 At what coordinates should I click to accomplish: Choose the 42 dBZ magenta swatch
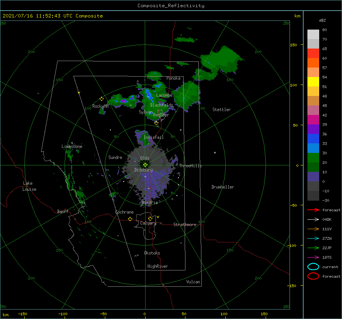tap(313, 119)
